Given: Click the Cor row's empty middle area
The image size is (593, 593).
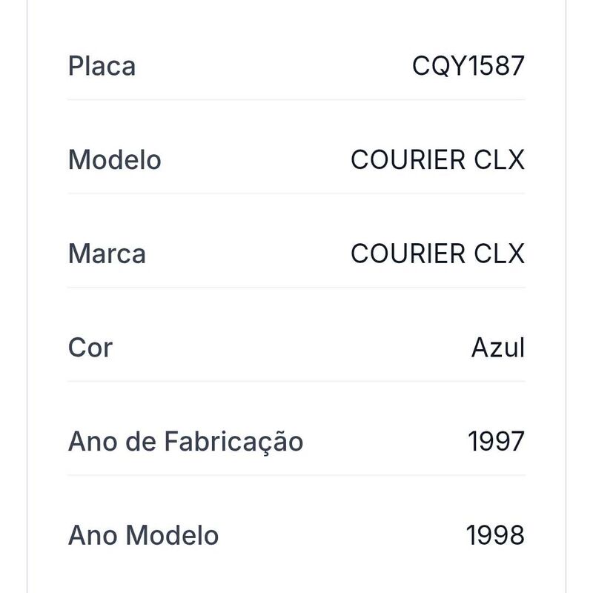Looking at the screenshot, I should point(292,348).
